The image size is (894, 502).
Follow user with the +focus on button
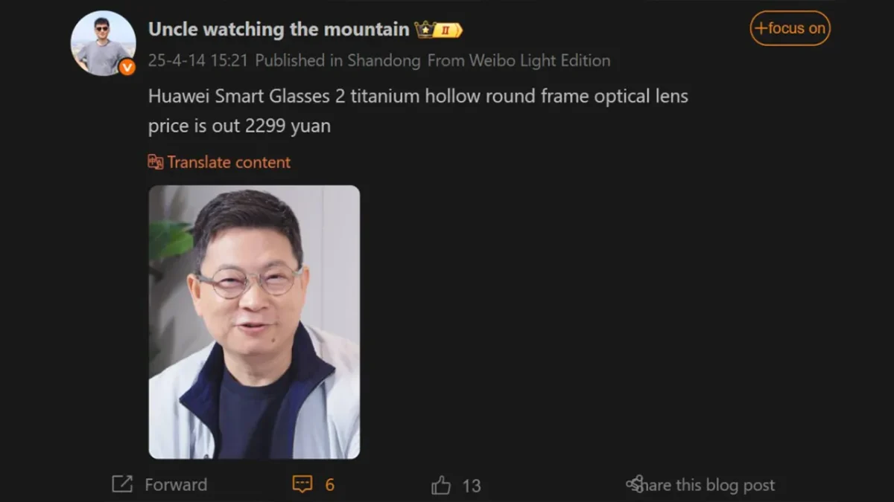tap(790, 28)
